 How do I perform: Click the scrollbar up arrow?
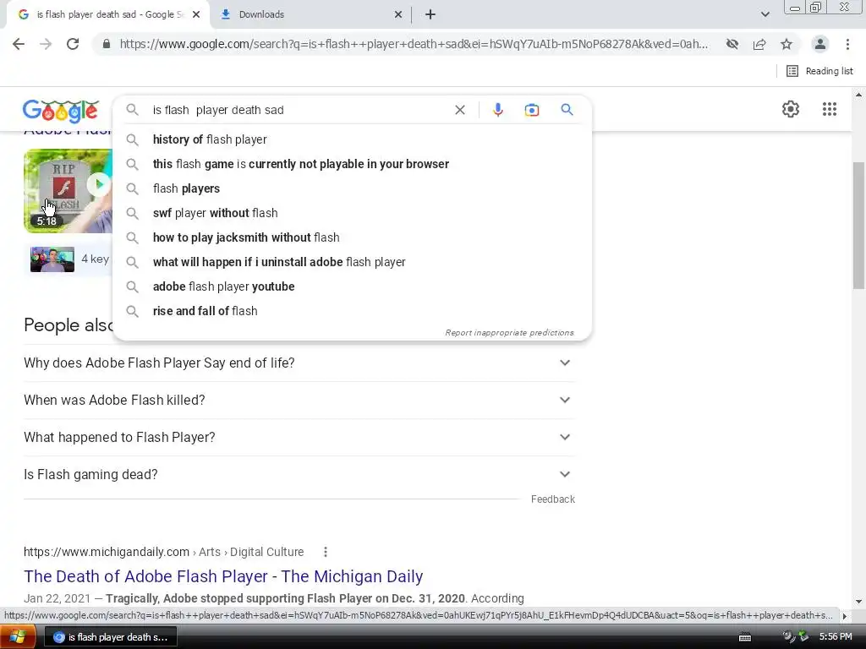tap(859, 95)
